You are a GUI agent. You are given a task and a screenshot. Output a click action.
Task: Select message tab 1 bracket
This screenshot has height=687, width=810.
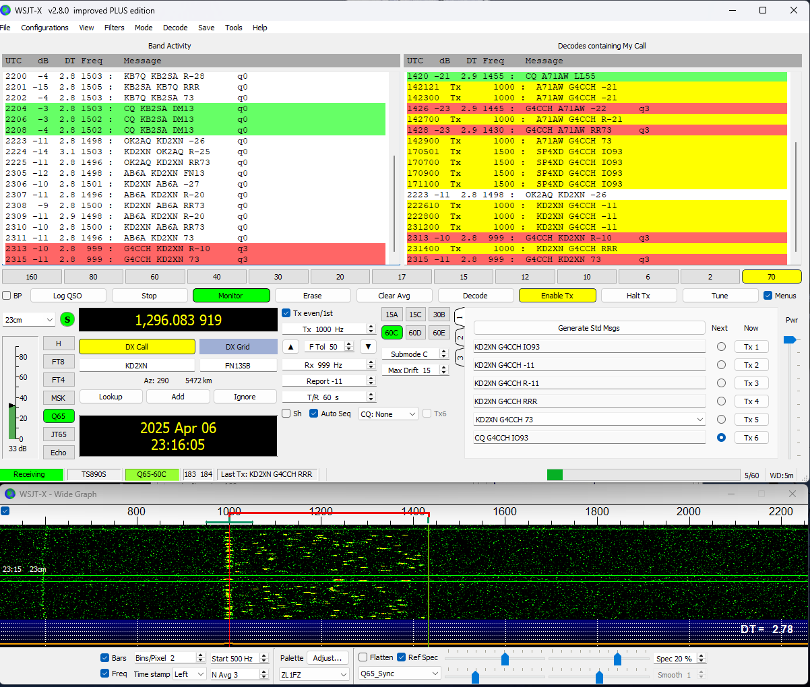coord(460,317)
